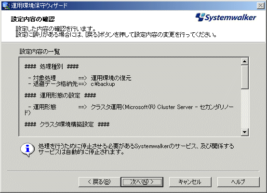This screenshot has height=193, width=267.
Task: Click the scroll down arrow of settings list
Action: 245,132
